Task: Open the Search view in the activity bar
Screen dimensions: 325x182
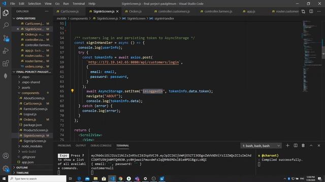Action: tap(6, 25)
